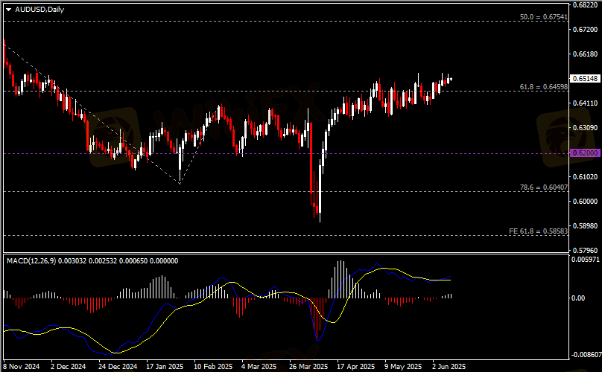Open the AUDUSD chart dropdown triangle
This screenshot has width=602, height=372.
(x=9, y=10)
